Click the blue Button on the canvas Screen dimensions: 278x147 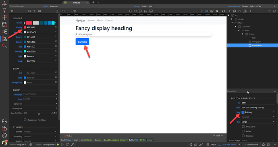tap(82, 41)
